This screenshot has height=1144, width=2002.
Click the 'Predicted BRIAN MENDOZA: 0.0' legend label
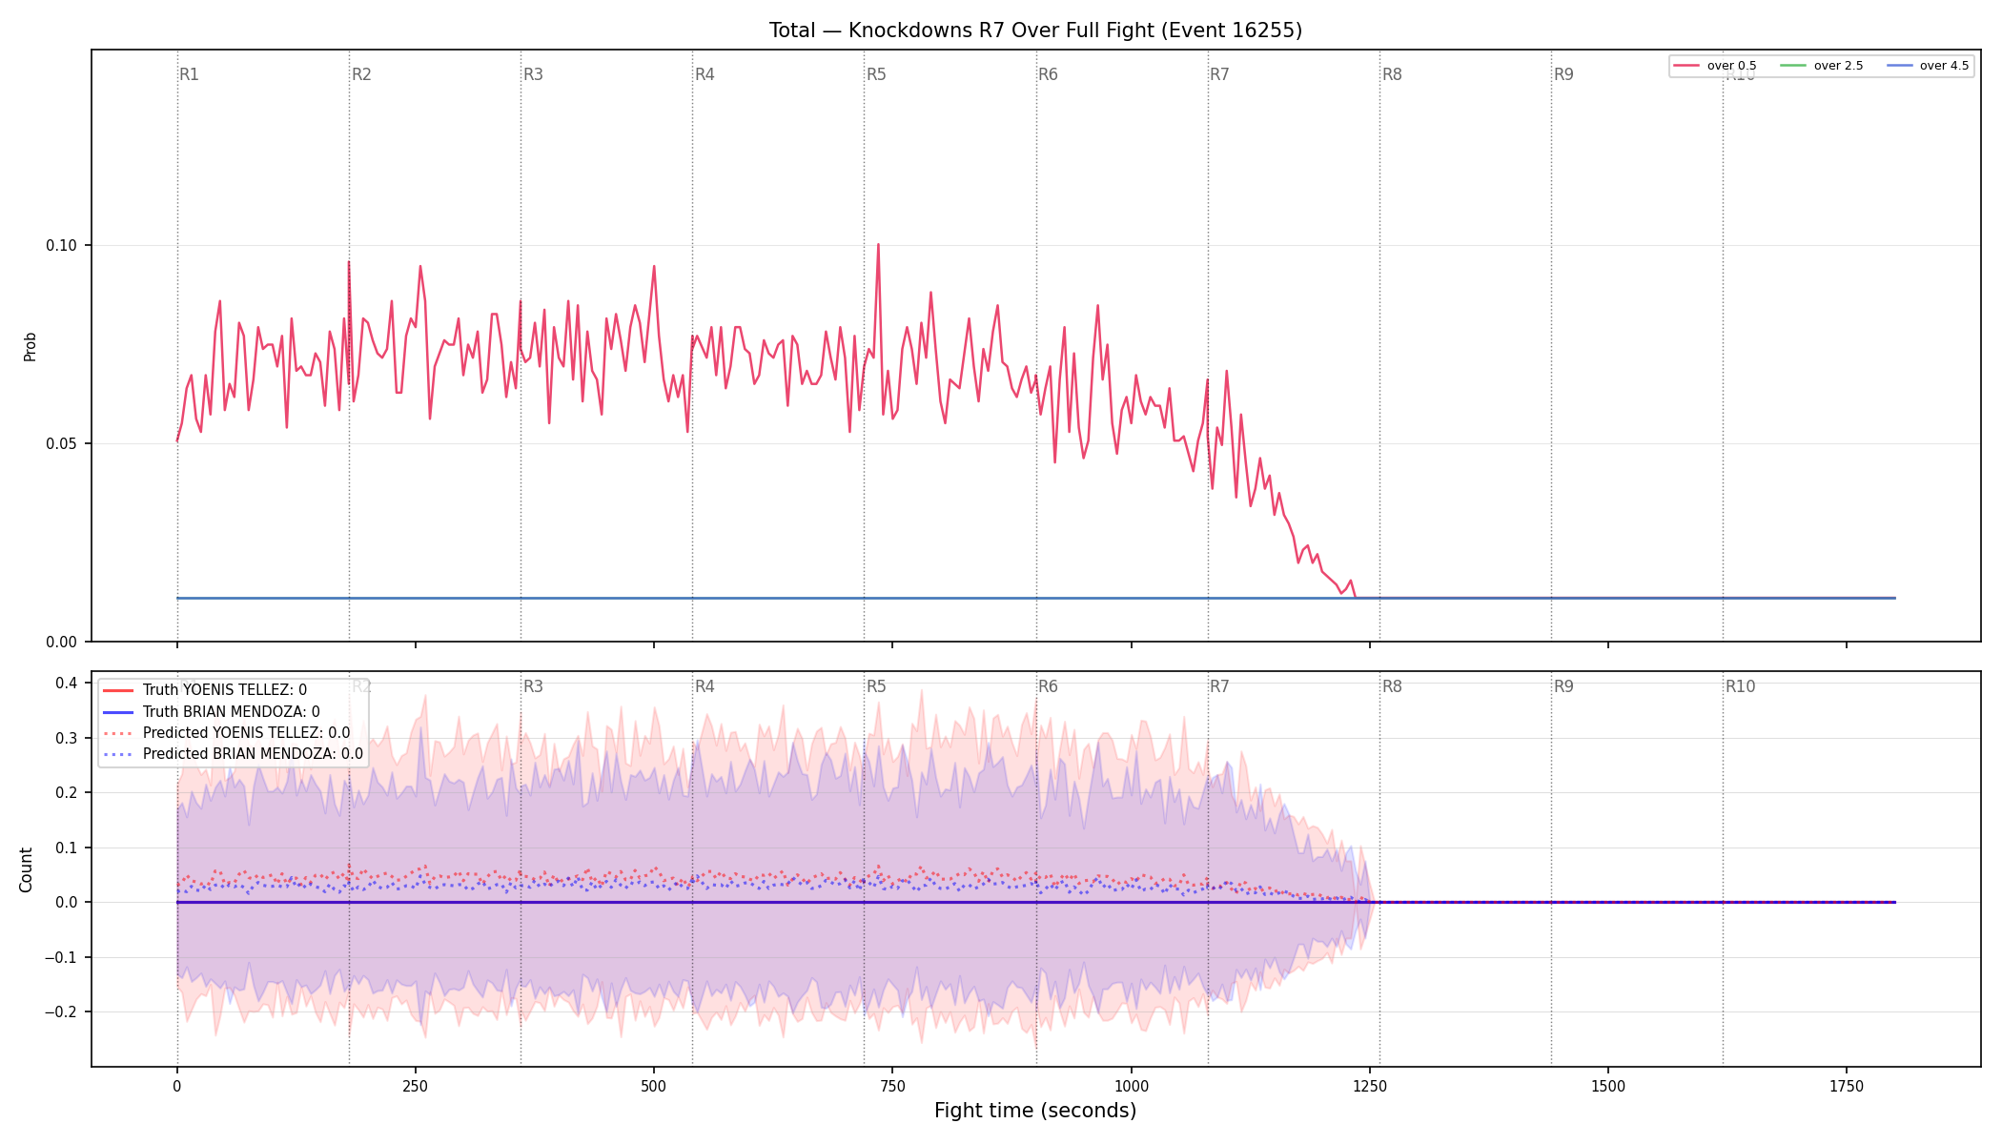tap(253, 754)
